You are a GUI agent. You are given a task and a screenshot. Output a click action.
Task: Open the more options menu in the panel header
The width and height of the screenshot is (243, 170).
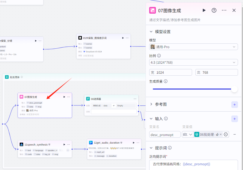pyautogui.click(x=224, y=10)
